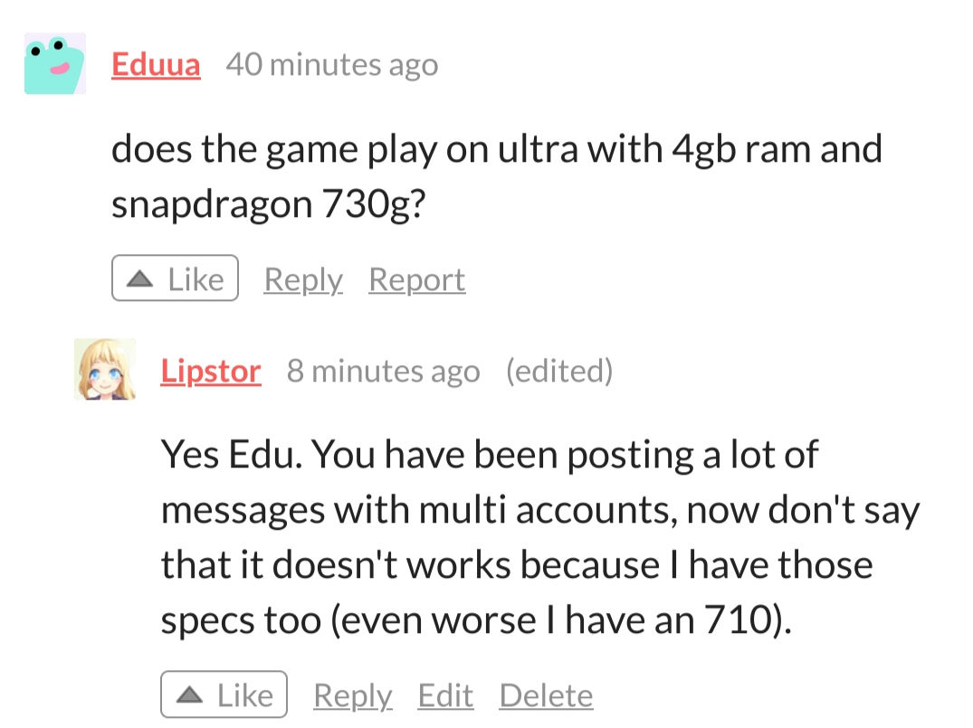Edit Lipstor's reply comment

445,695
